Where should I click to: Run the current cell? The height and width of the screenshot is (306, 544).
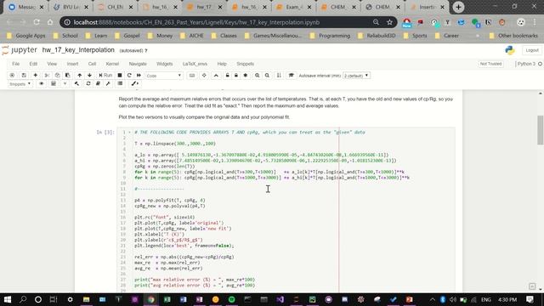click(105, 76)
